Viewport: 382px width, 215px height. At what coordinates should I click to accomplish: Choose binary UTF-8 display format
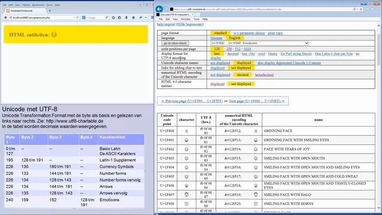pyautogui.click(x=273, y=54)
